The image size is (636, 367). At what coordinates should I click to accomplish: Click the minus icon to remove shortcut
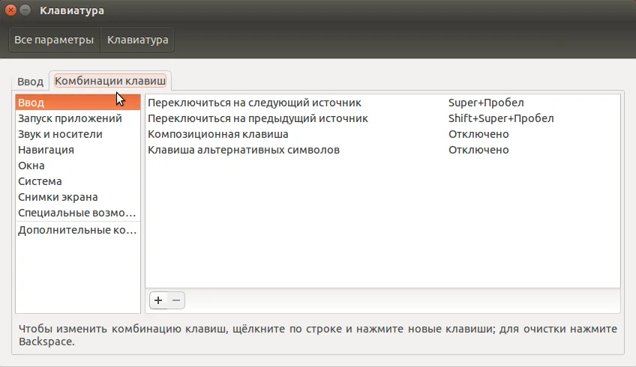tap(176, 300)
